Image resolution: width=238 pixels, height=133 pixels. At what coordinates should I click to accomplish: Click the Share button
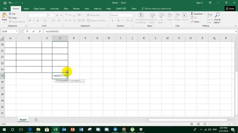pos(230,8)
